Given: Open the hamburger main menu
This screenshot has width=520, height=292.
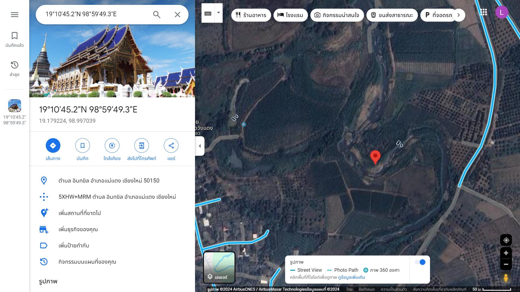Looking at the screenshot, I should pos(15,15).
